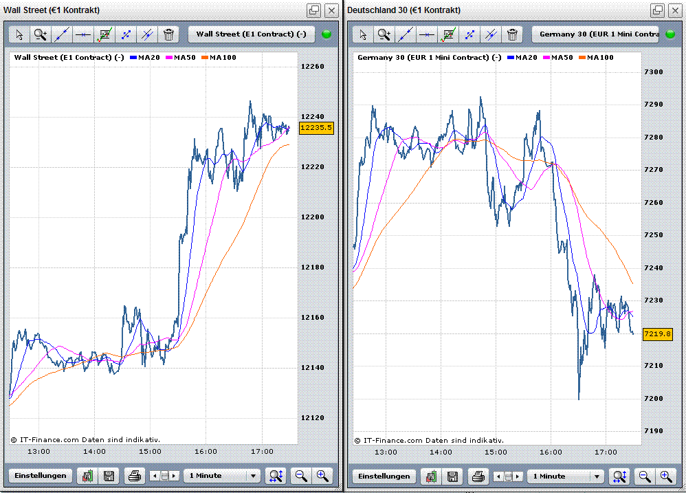Select the two-point segment tool in Deutschland 30 chart
686x493 pixels.
pos(470,34)
